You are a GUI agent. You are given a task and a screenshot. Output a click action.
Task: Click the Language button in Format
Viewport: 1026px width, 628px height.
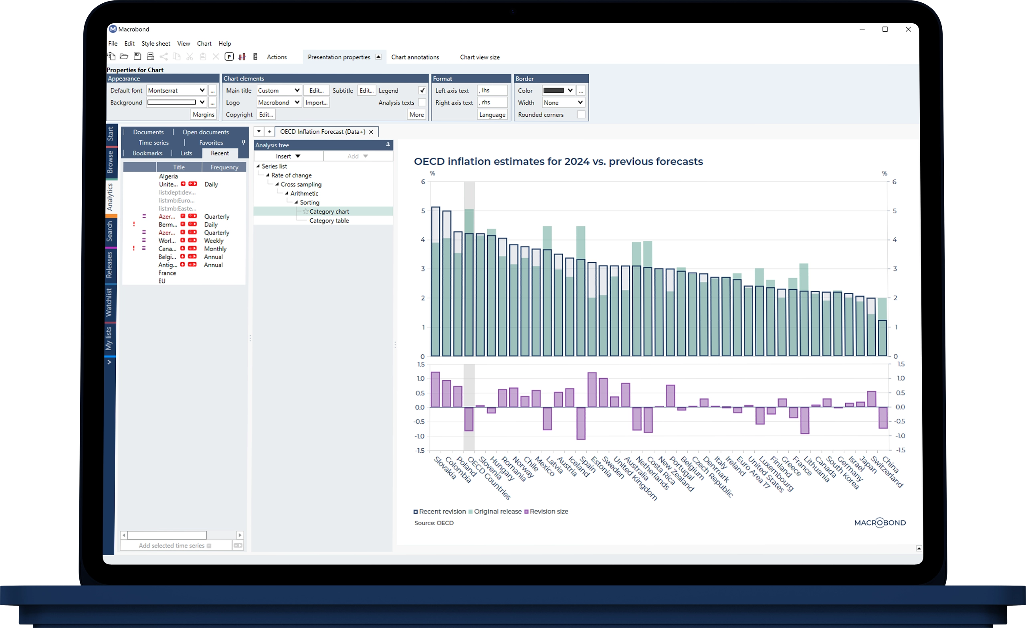coord(492,115)
